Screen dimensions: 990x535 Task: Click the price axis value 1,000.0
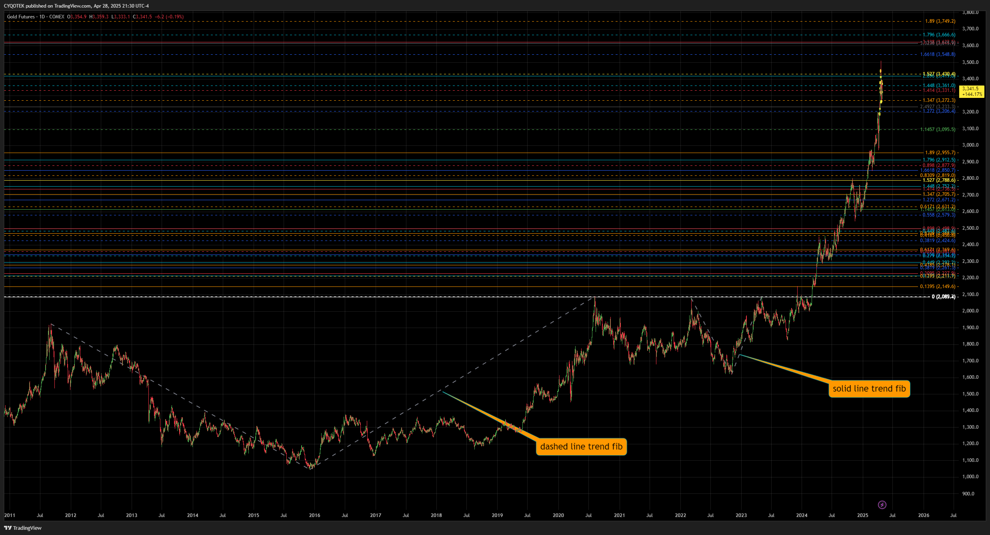coord(970,477)
